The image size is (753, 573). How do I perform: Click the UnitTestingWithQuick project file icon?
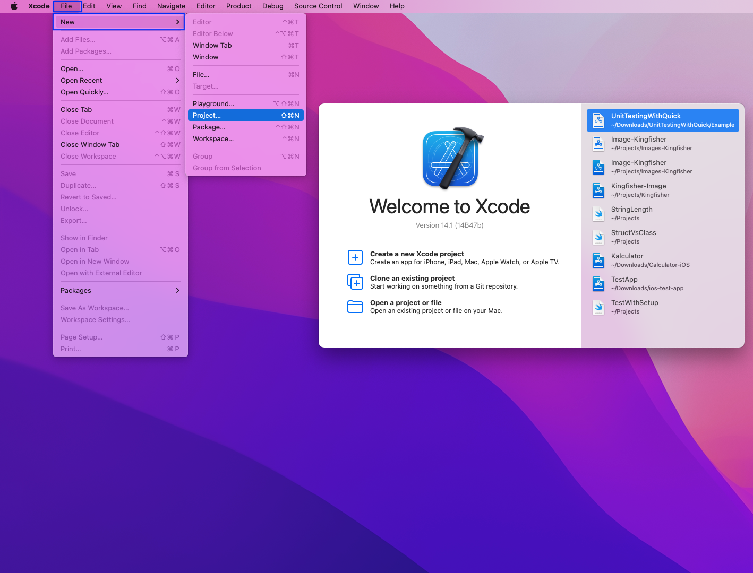(x=598, y=120)
